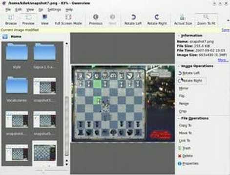Open the Settings menu
The height and width of the screenshot is (175, 230).
tap(54, 10)
